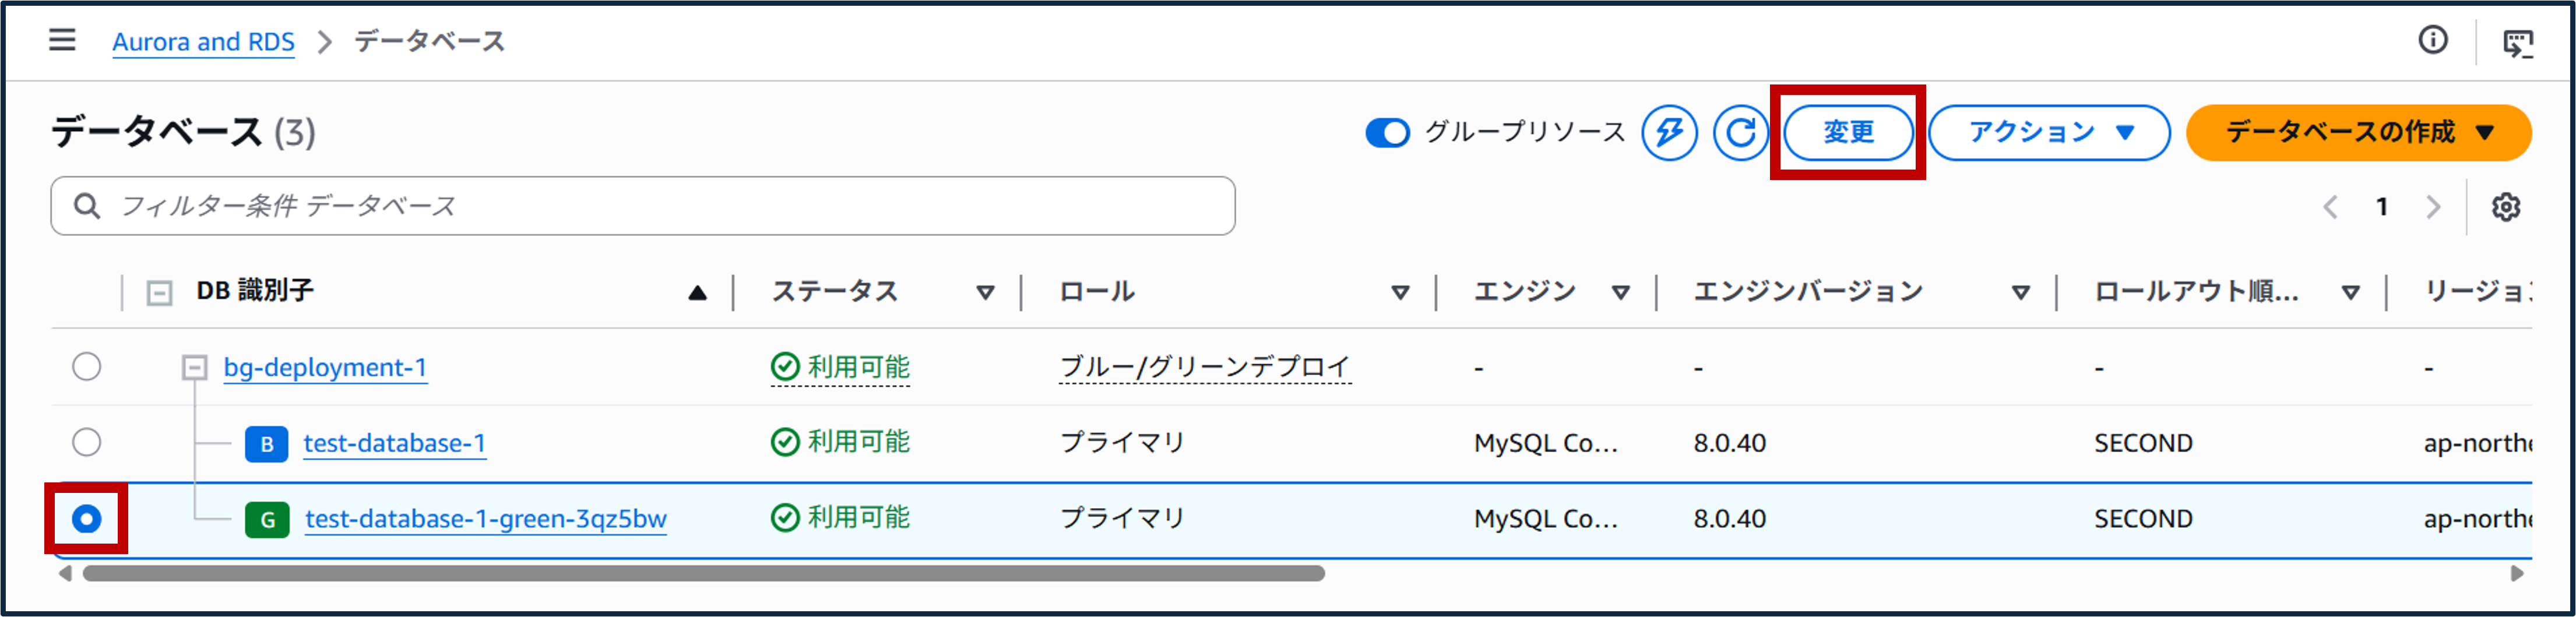Click the database filter search field
Screen dimensions: 2576x617
tap(640, 206)
